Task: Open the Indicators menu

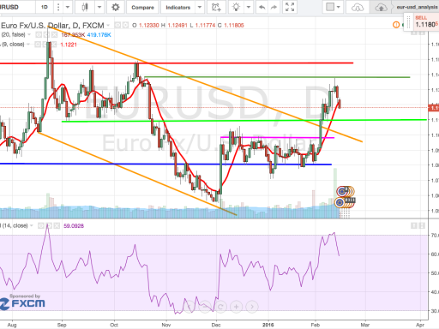Action: (178, 8)
